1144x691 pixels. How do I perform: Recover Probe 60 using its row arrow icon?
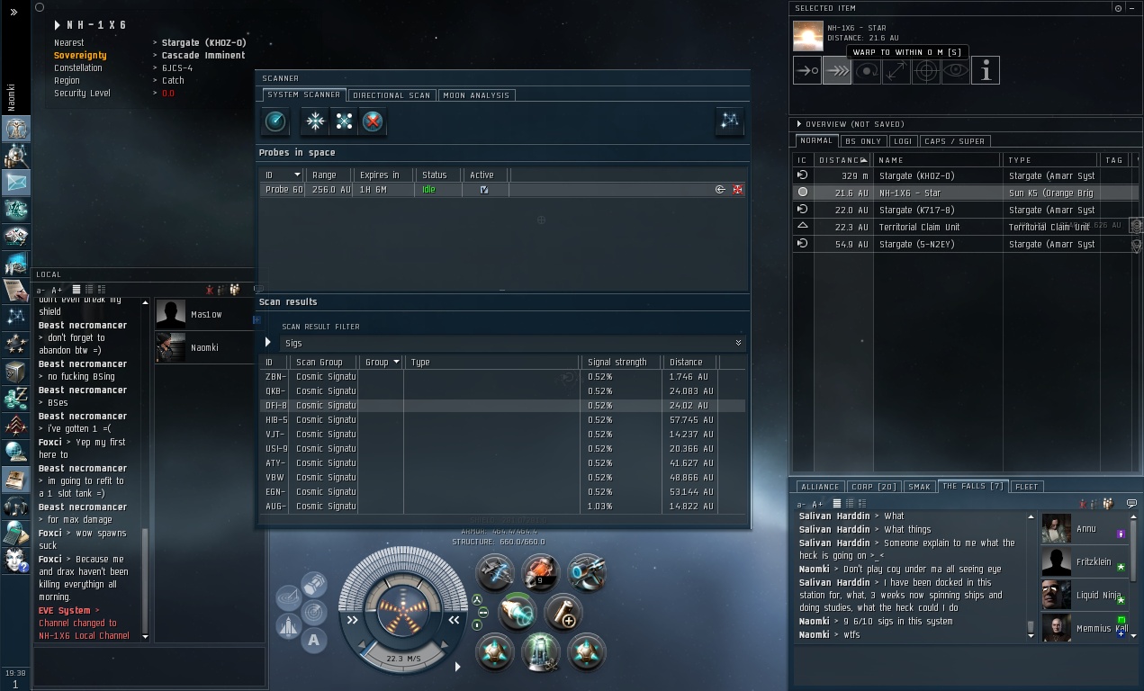coord(720,190)
